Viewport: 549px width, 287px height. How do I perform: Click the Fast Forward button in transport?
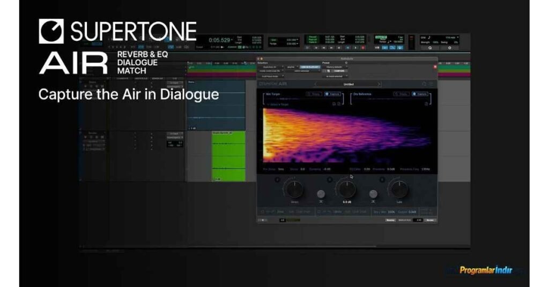click(x=331, y=48)
